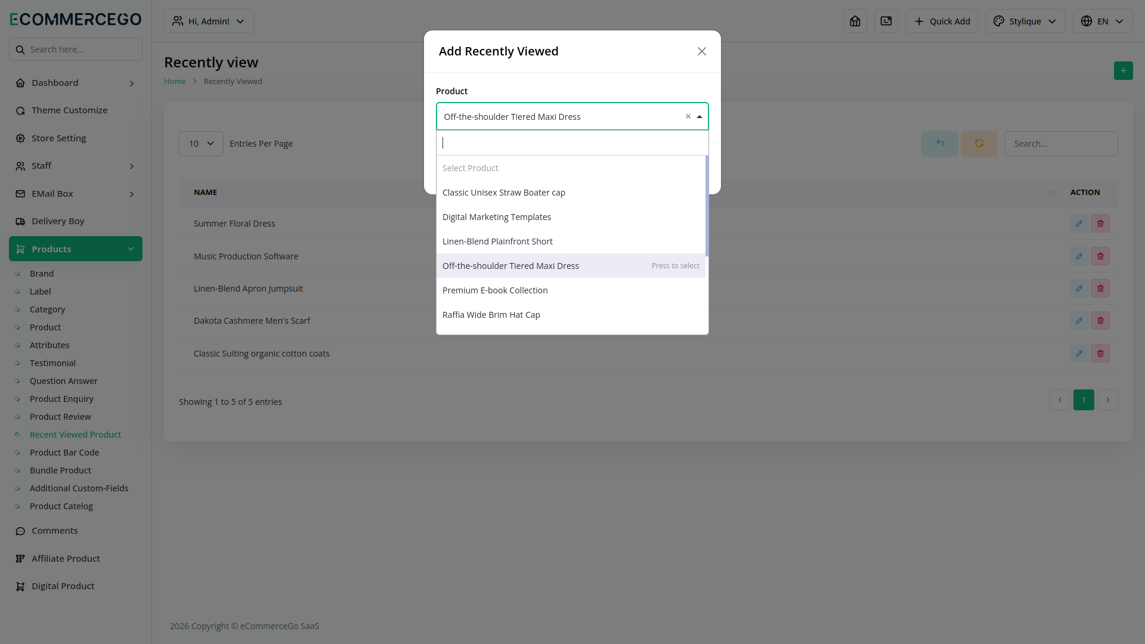Delete the Dakota Cashmere Men's Scarf row
This screenshot has height=644, width=1145.
click(1100, 321)
